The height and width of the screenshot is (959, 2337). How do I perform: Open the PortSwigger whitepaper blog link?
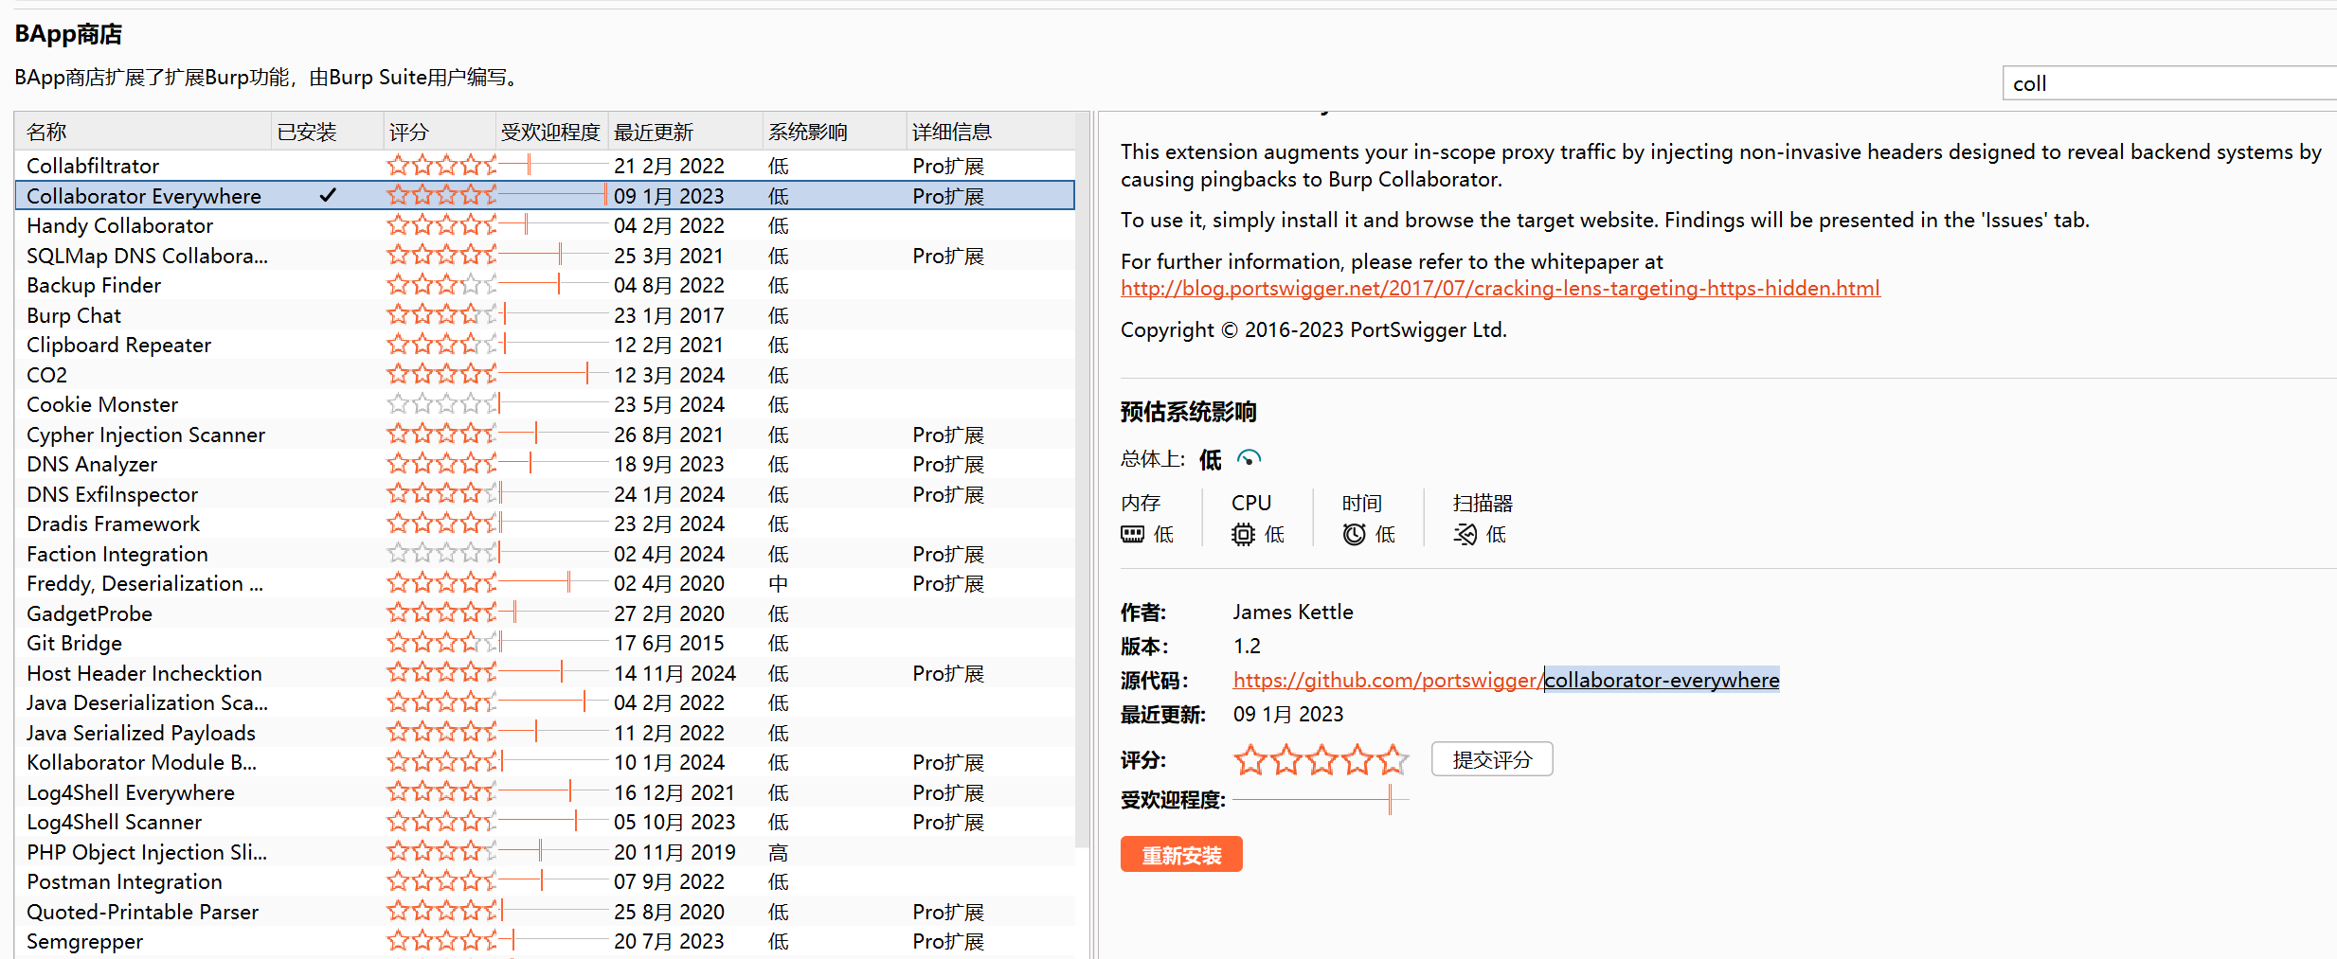click(x=1500, y=289)
